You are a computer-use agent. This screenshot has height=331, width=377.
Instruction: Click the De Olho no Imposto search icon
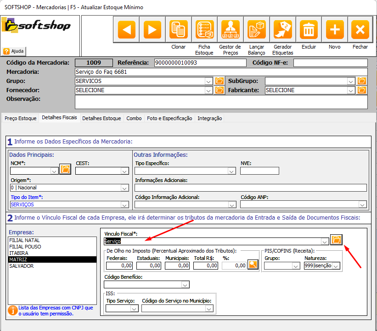[253, 265]
